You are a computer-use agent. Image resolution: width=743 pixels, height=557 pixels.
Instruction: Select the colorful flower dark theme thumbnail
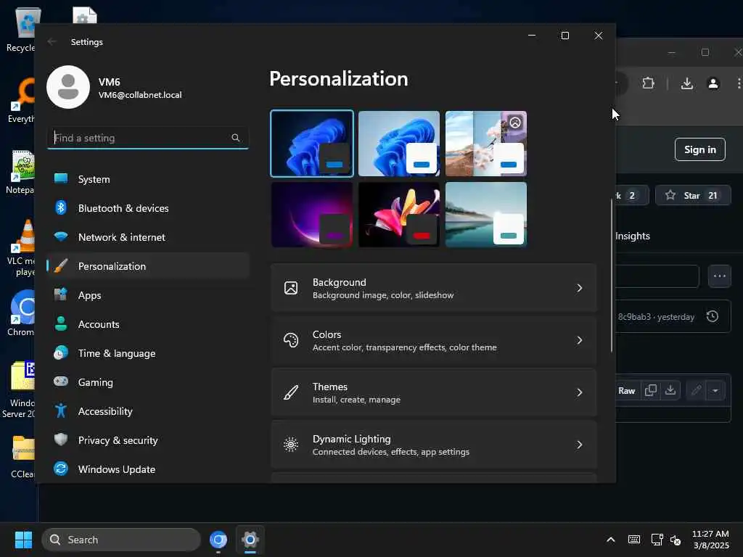pyautogui.click(x=399, y=215)
